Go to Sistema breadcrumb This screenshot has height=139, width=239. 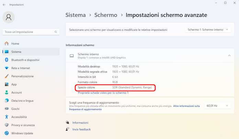pyautogui.click(x=76, y=15)
